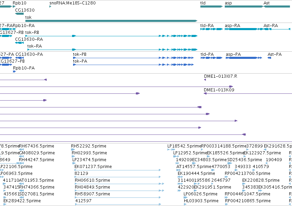Screen dimensions: 292x206
Task: Select the tok-PB protein label
Action: coord(80,54)
